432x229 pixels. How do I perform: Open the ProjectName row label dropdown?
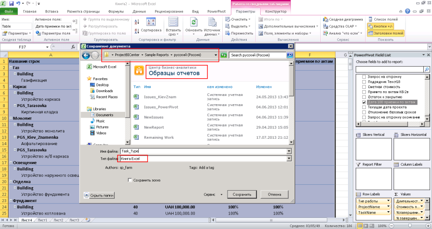coord(388,207)
